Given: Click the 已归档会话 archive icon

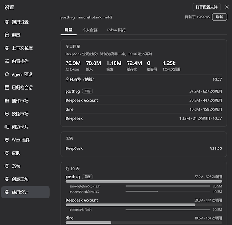Looking at the screenshot, I should pyautogui.click(x=7, y=87).
